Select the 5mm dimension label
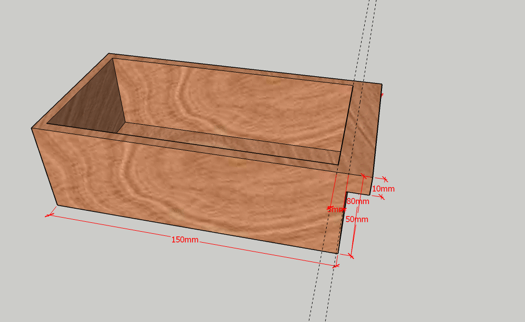The height and width of the screenshot is (322, 525). pyautogui.click(x=336, y=209)
